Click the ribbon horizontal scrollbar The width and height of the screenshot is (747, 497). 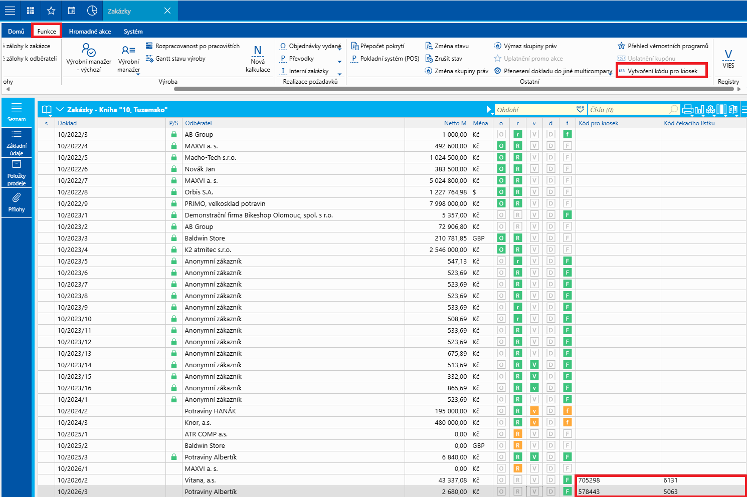coord(454,89)
